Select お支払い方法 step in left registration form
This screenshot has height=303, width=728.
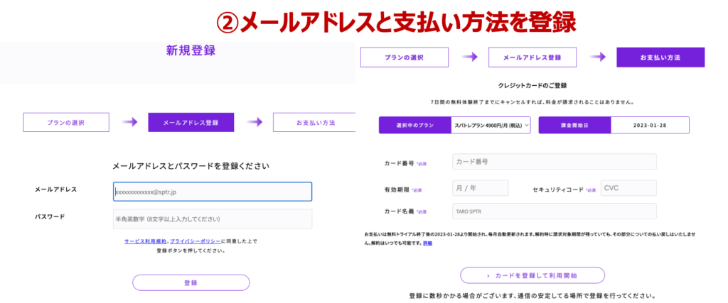pos(315,123)
